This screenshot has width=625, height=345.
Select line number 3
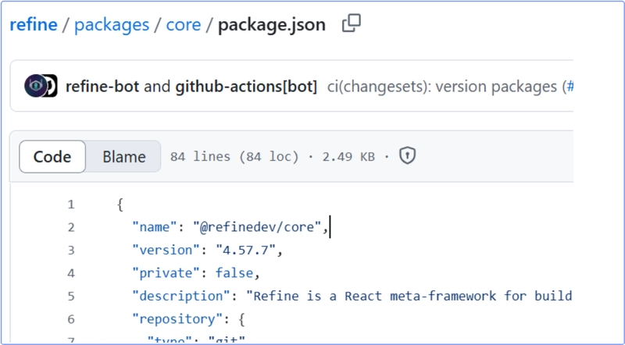pos(71,251)
